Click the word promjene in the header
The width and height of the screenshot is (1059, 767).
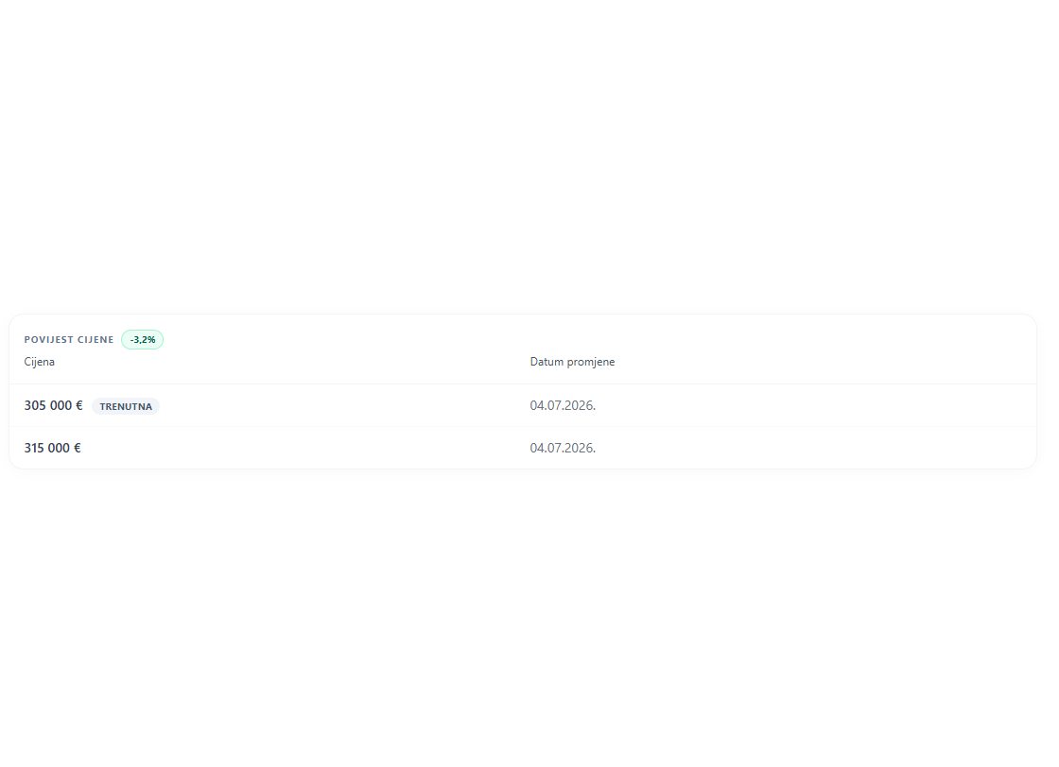(x=591, y=363)
